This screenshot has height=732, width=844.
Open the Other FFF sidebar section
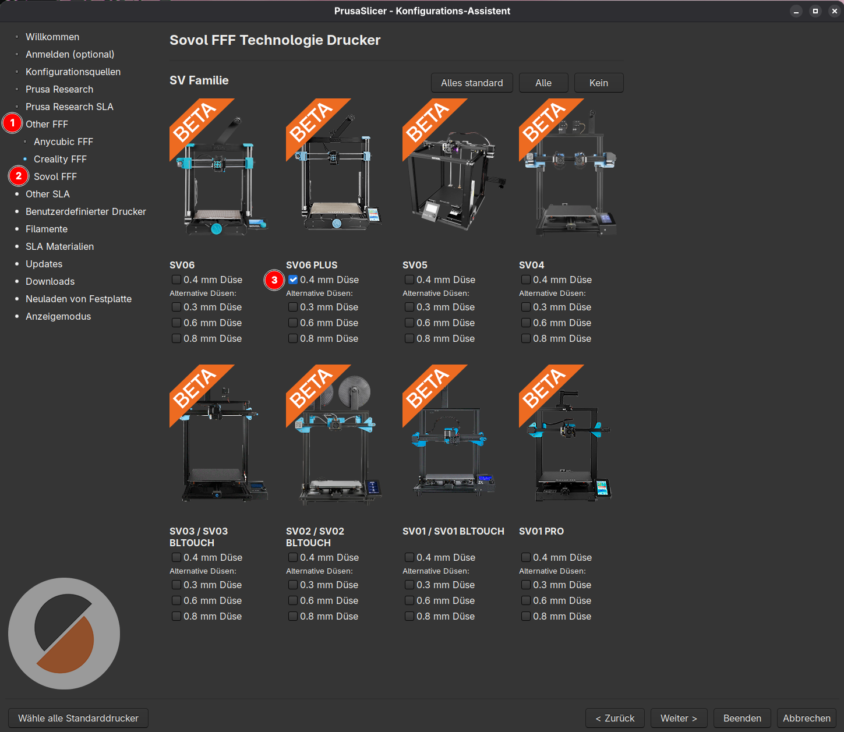pyautogui.click(x=47, y=124)
